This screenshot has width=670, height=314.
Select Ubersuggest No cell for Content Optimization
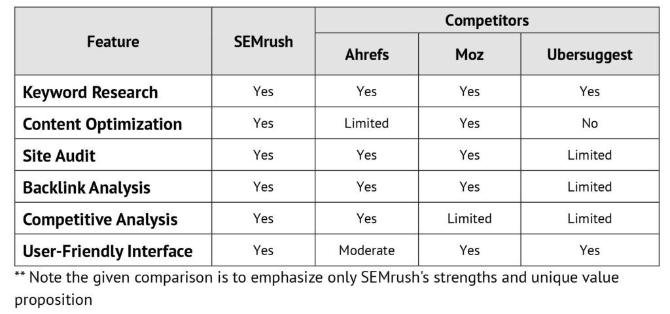(x=590, y=124)
